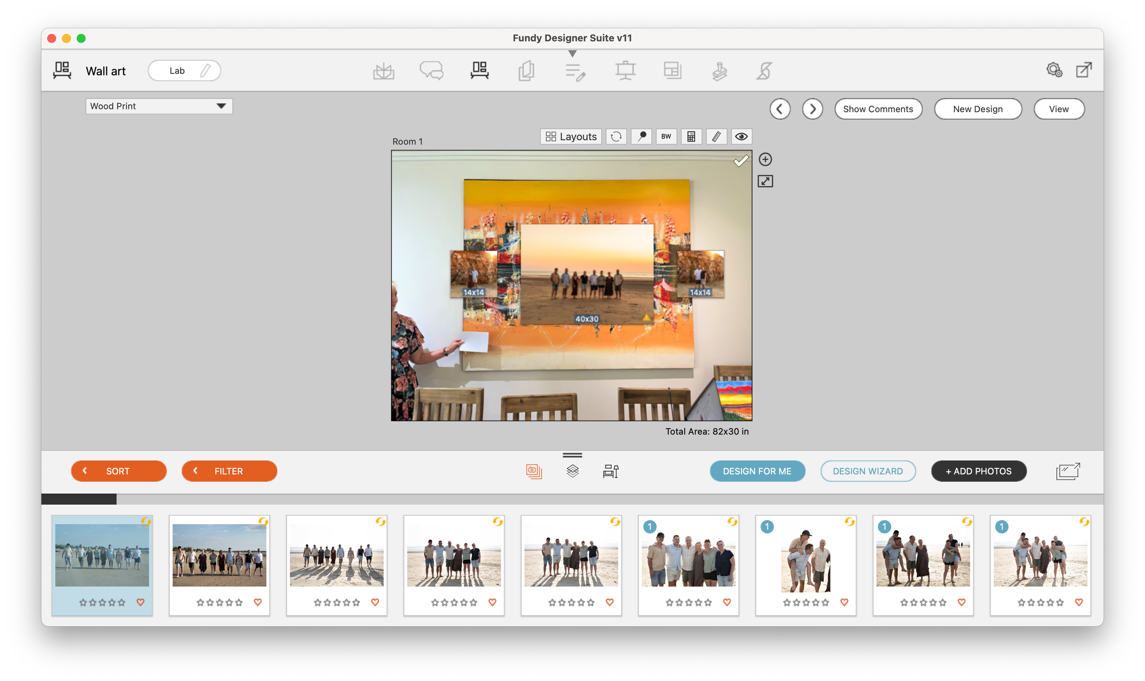Toggle the preview eye icon

click(x=742, y=136)
